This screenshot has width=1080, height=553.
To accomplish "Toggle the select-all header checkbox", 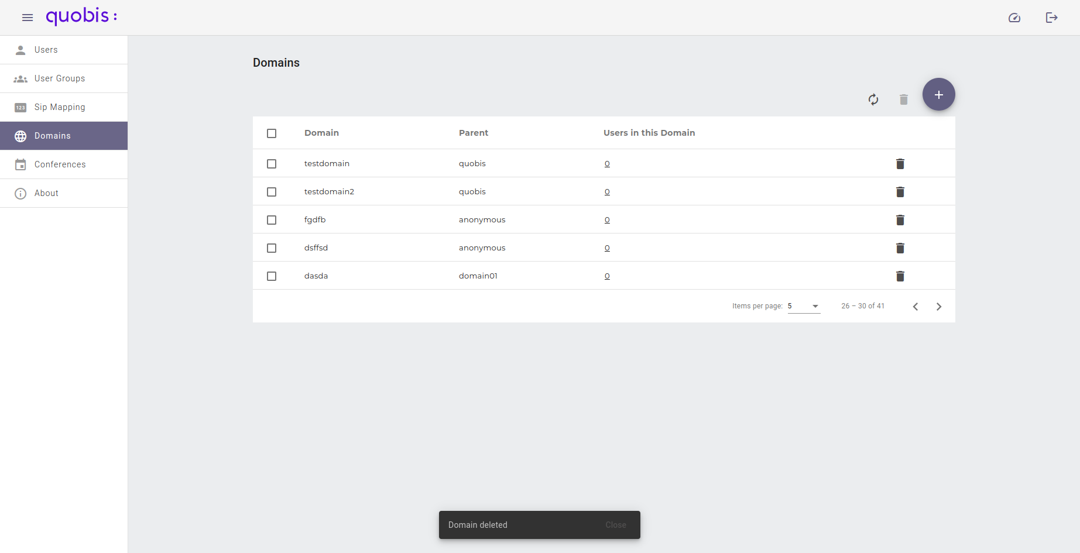I will point(272,133).
